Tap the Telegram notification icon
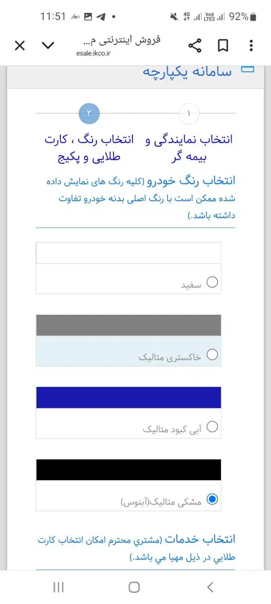 tap(101, 16)
